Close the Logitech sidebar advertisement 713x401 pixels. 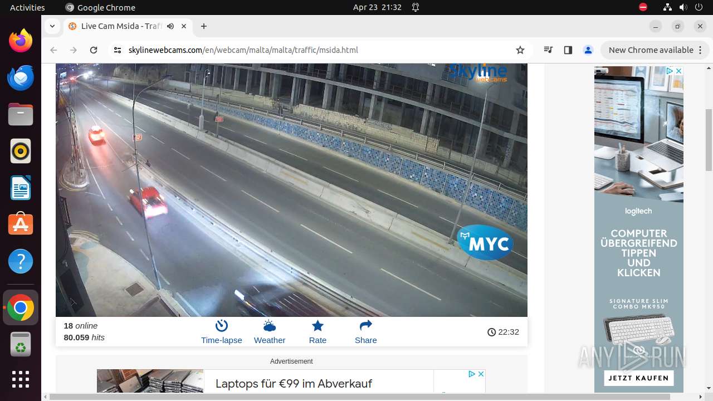tap(678, 71)
